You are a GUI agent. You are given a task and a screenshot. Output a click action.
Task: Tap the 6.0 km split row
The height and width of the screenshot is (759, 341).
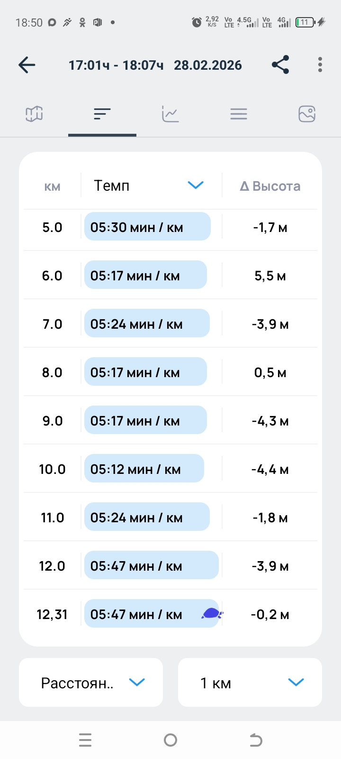[170, 275]
